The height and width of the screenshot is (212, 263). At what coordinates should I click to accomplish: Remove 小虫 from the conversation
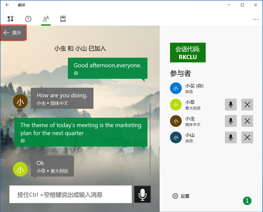(x=247, y=121)
